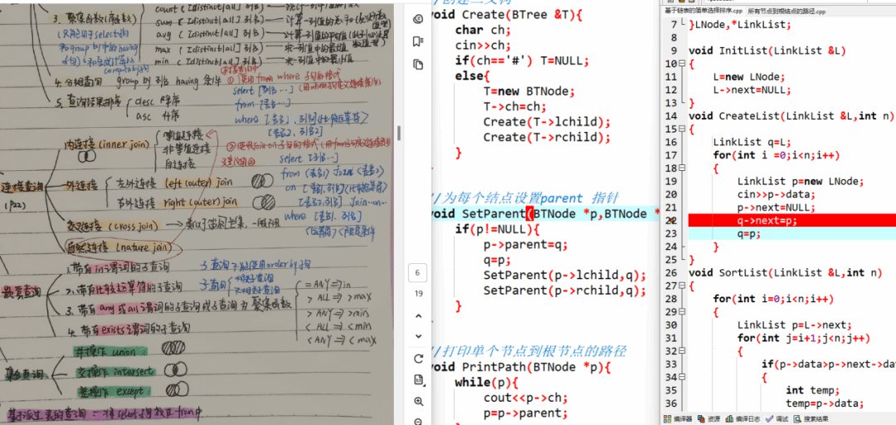Toggle the breakpoint marker on line 22
Viewport: 896px width, 425px height.
click(672, 220)
